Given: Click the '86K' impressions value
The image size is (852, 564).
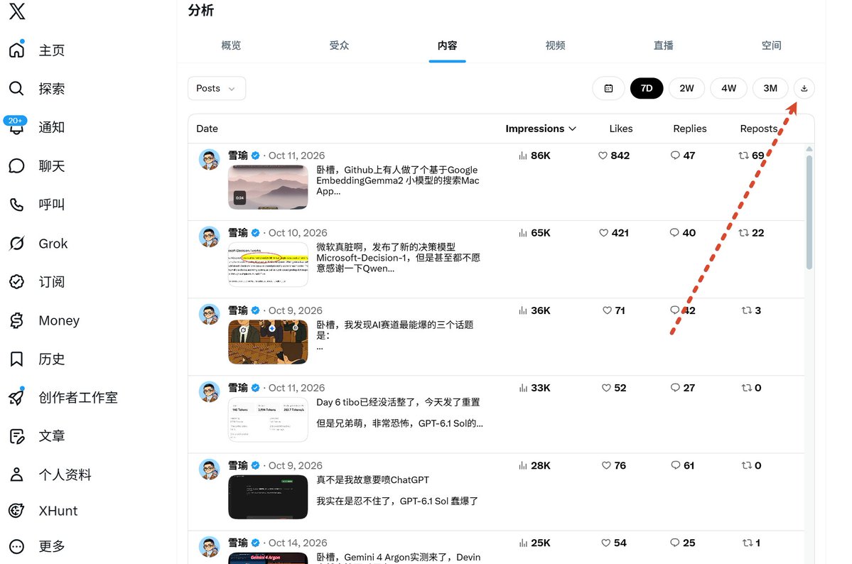Looking at the screenshot, I should [541, 156].
